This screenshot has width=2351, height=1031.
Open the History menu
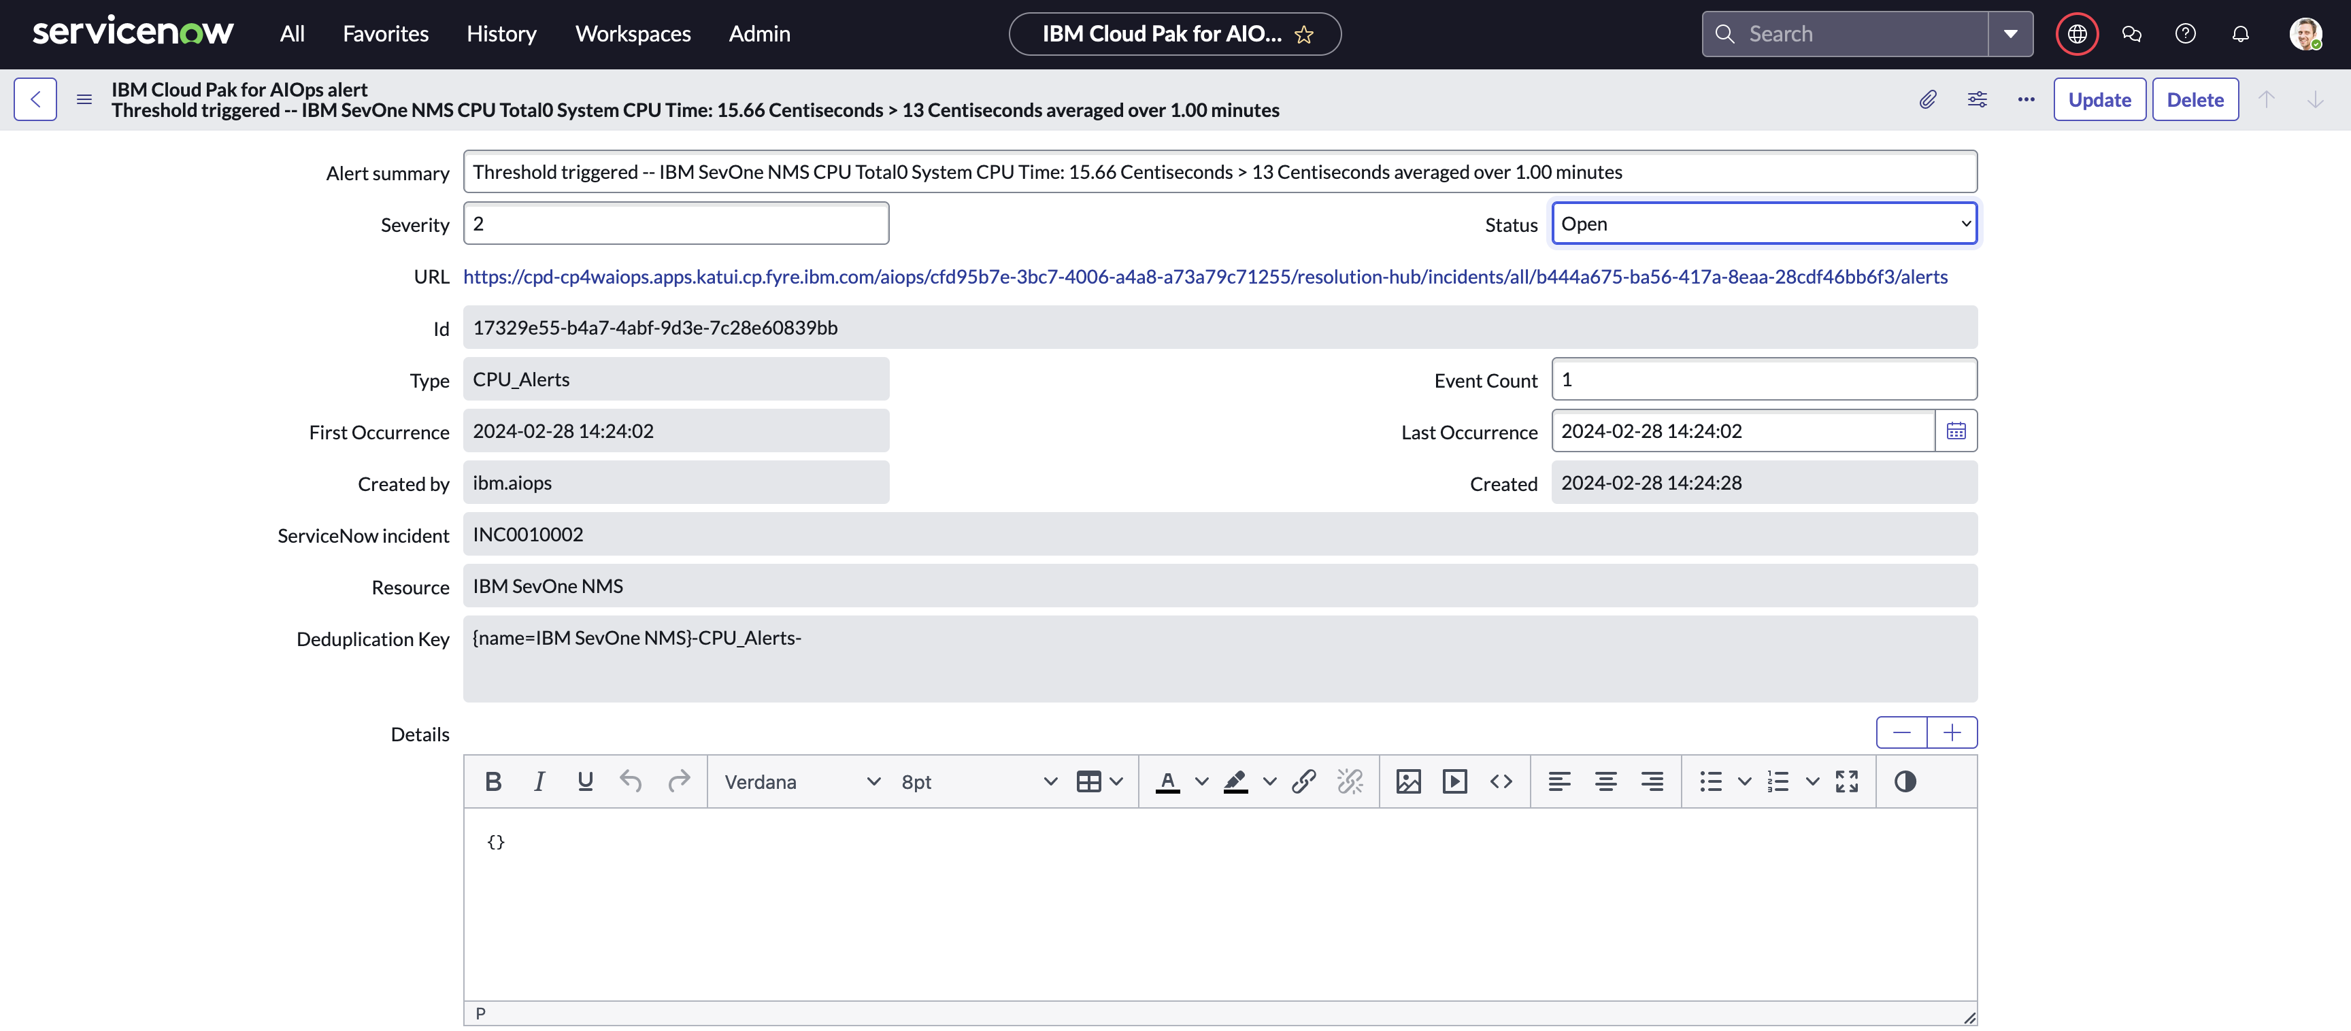(501, 34)
